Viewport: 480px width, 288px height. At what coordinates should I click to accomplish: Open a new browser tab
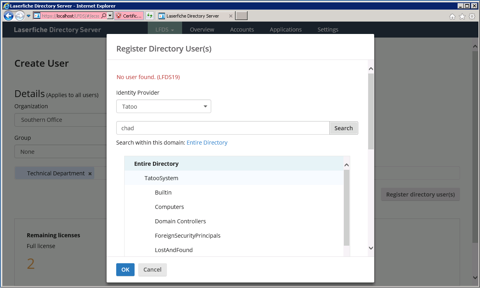tap(242, 16)
